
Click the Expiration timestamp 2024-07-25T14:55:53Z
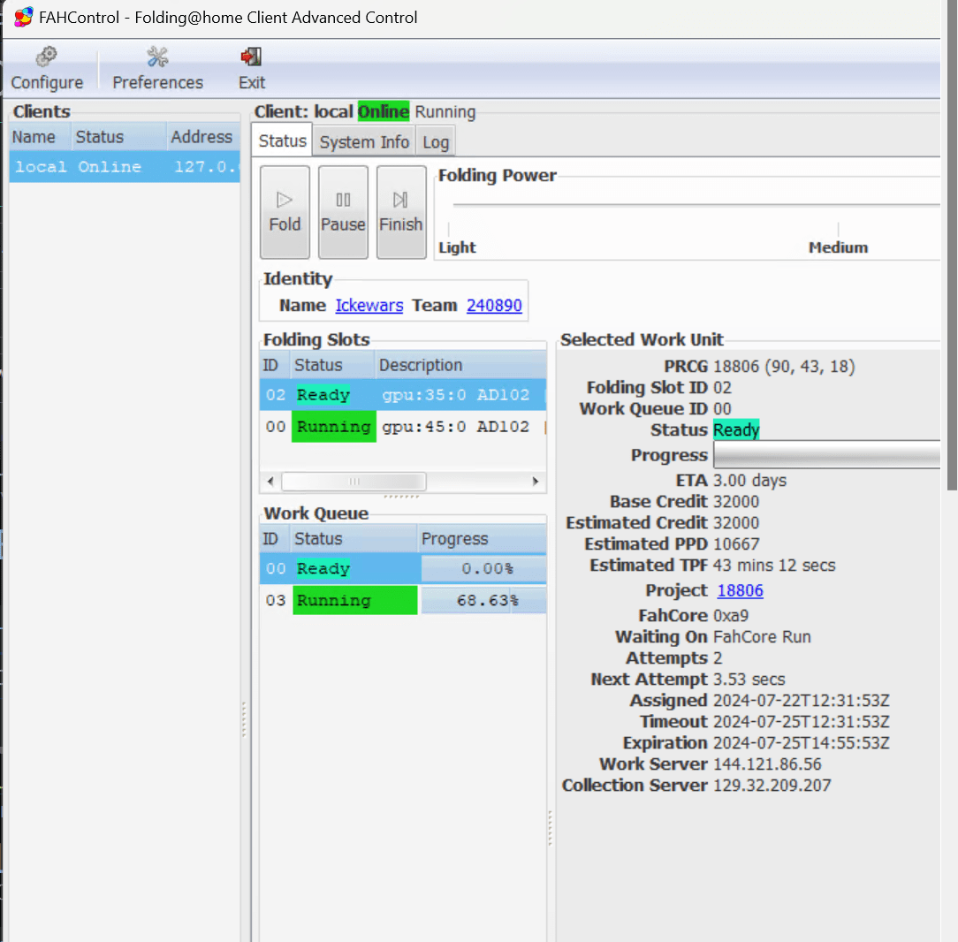point(801,743)
